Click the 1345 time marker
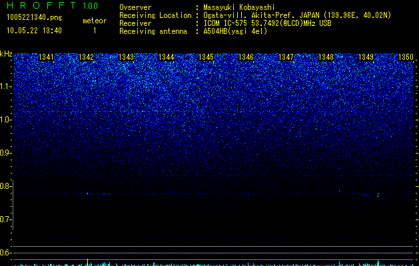The image size is (419, 266). coord(206,57)
